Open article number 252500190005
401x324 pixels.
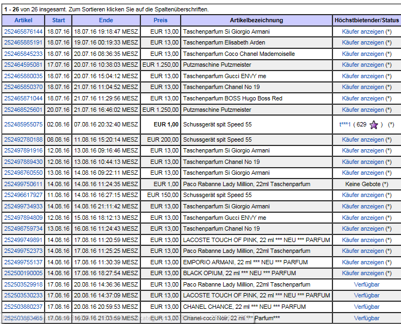click(x=23, y=273)
